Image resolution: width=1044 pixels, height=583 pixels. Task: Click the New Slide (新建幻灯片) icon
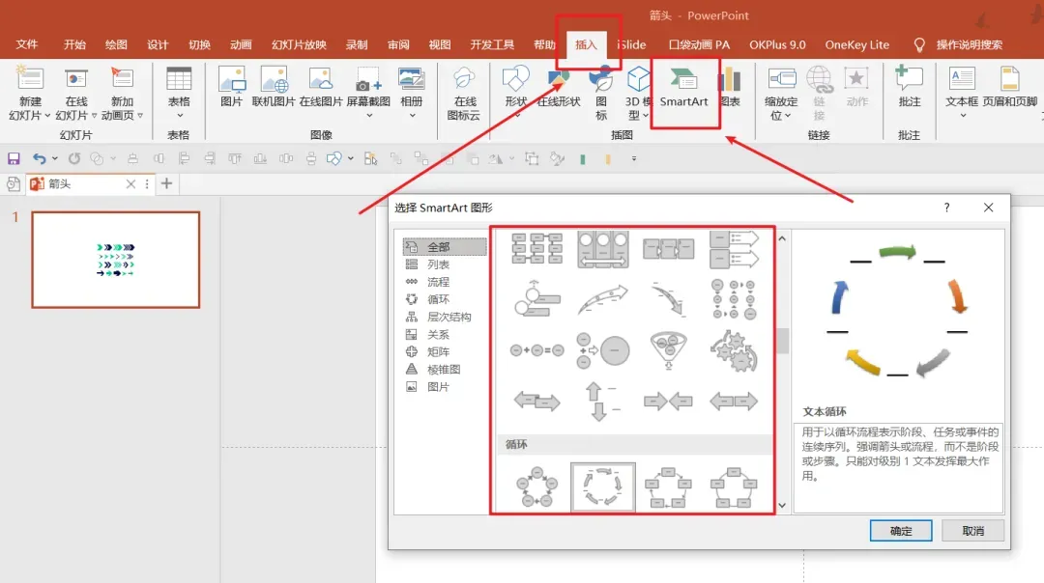coord(29,80)
